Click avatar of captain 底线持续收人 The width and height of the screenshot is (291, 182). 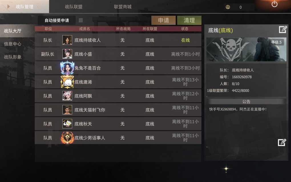(67, 40)
